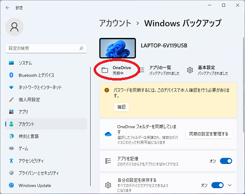Click the 個人用設定 paintbrush icon
The image size is (245, 194).
click(11, 99)
